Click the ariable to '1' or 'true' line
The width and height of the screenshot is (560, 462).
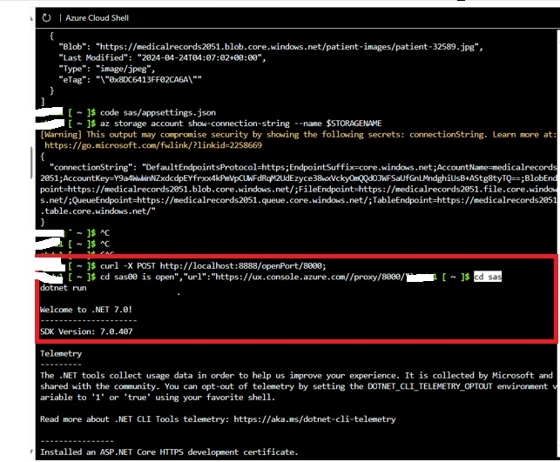(x=158, y=398)
